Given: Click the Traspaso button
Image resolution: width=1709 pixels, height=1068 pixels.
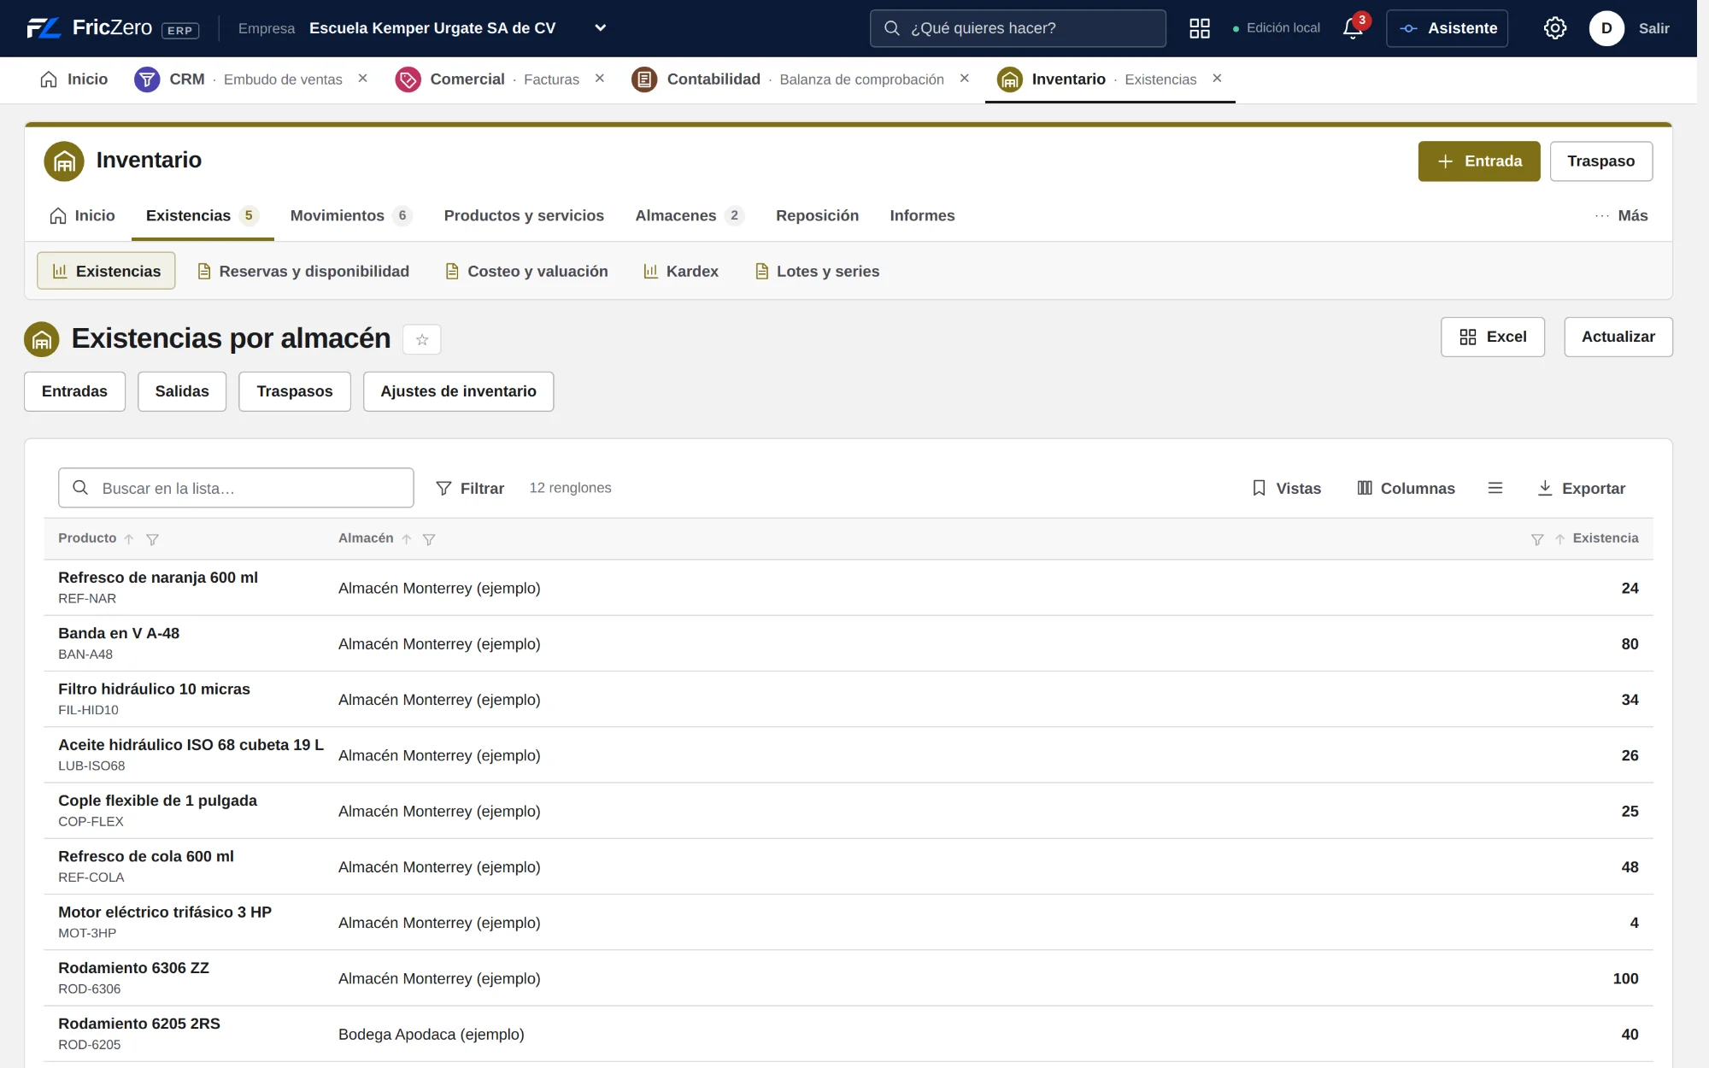Looking at the screenshot, I should pyautogui.click(x=1601, y=161).
